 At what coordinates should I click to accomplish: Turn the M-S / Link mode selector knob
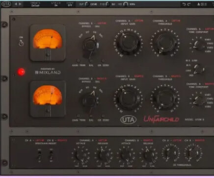tap(198, 69)
